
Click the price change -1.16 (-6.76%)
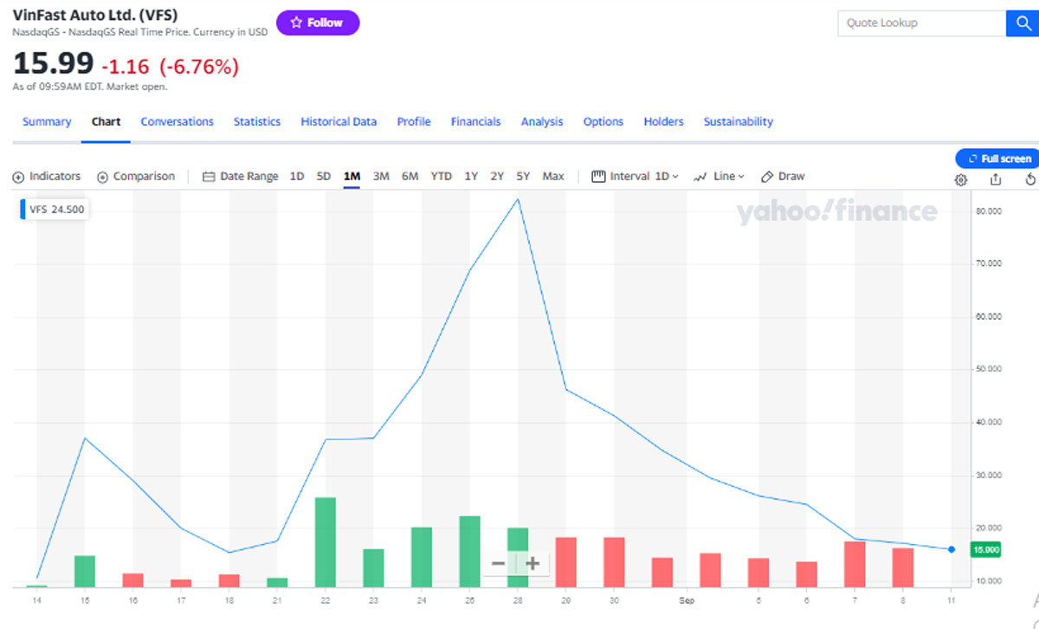pyautogui.click(x=171, y=66)
